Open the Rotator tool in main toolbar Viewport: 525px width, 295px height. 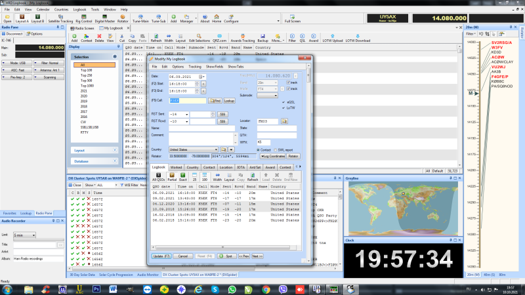click(123, 18)
